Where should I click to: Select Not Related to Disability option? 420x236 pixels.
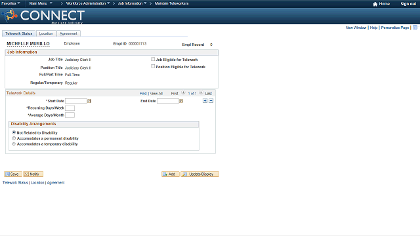pyautogui.click(x=14, y=132)
